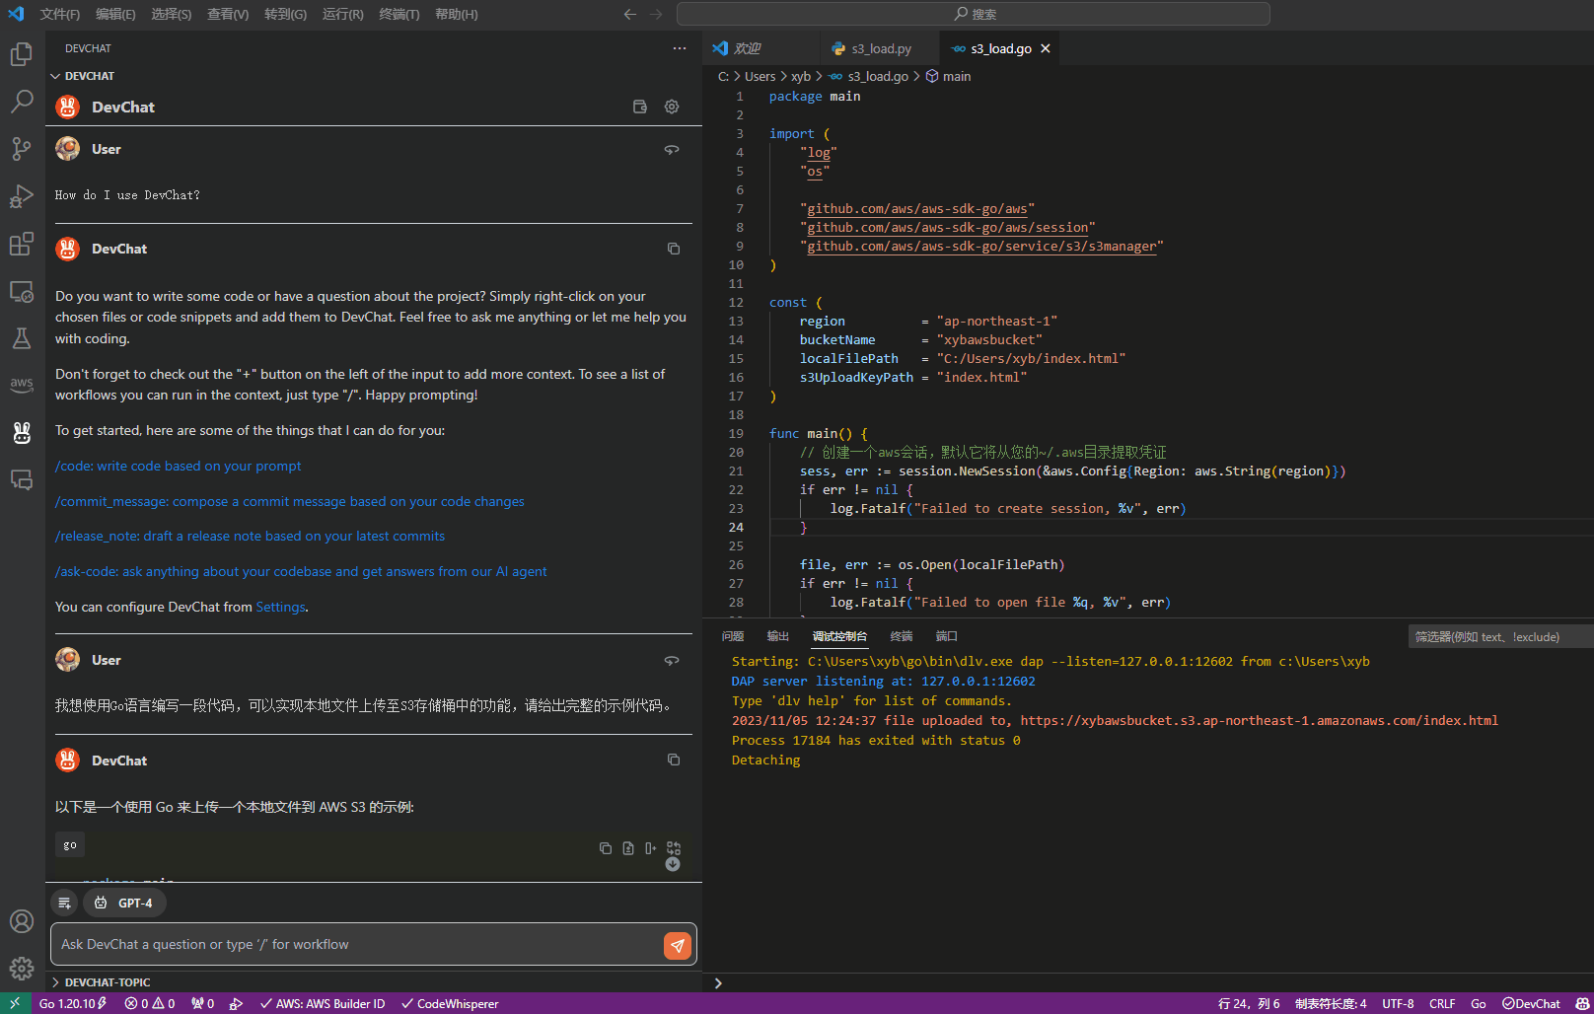Image resolution: width=1594 pixels, height=1014 pixels.
Task: Click the CRLF line ending status item
Action: tap(1442, 1003)
